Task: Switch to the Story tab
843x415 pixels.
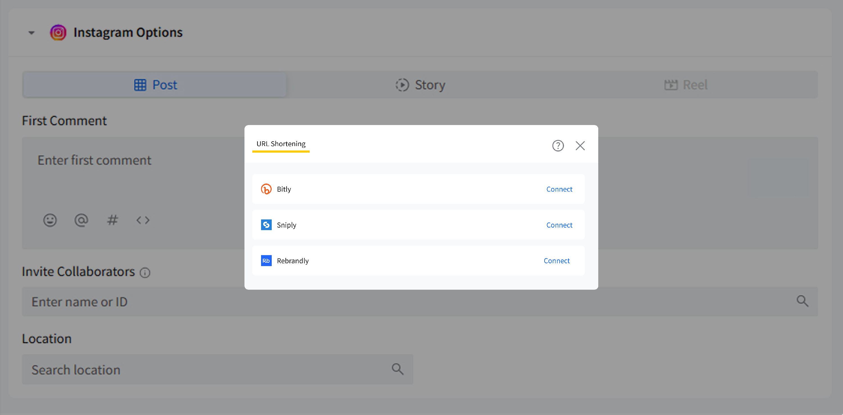Action: pyautogui.click(x=420, y=85)
